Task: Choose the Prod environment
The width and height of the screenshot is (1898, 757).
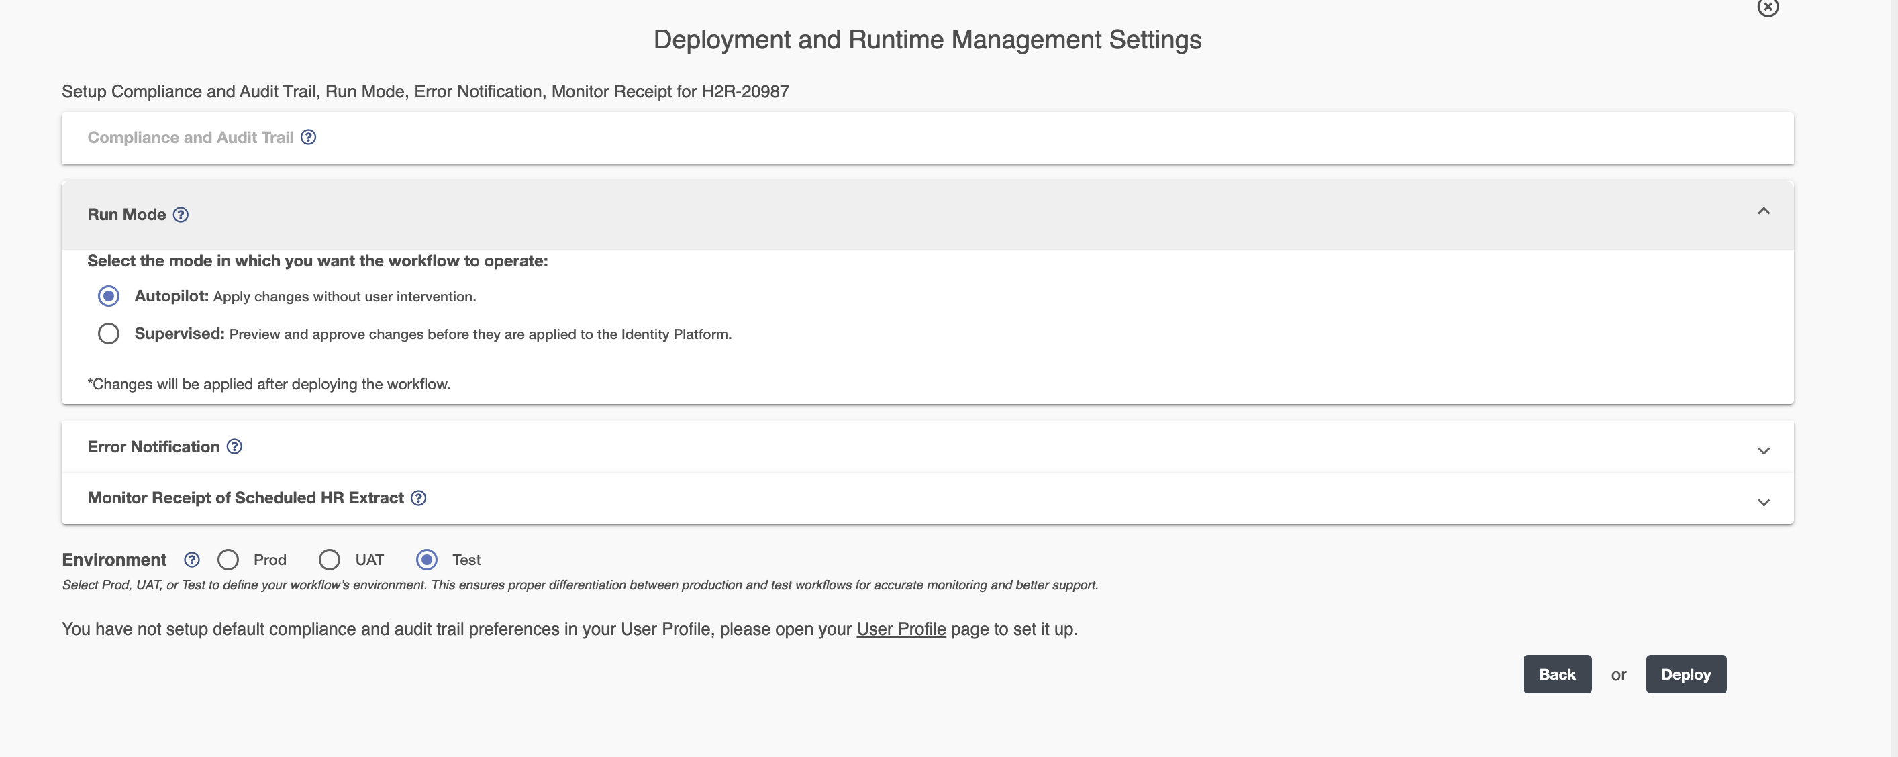Action: tap(228, 560)
